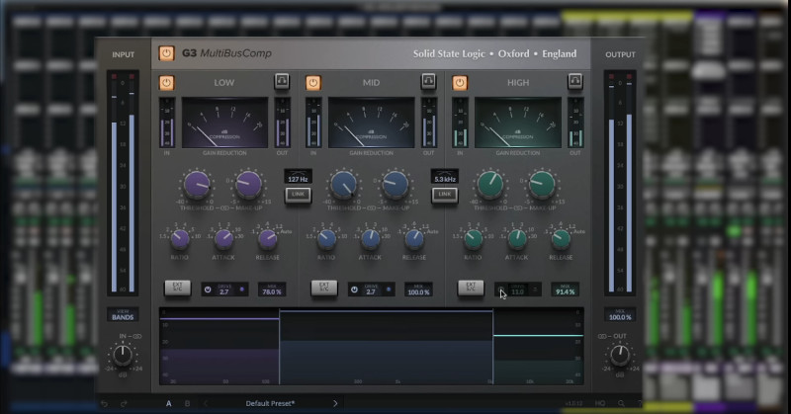The image size is (791, 414).
Task: Click the MID band Release knob
Action: (x=414, y=239)
